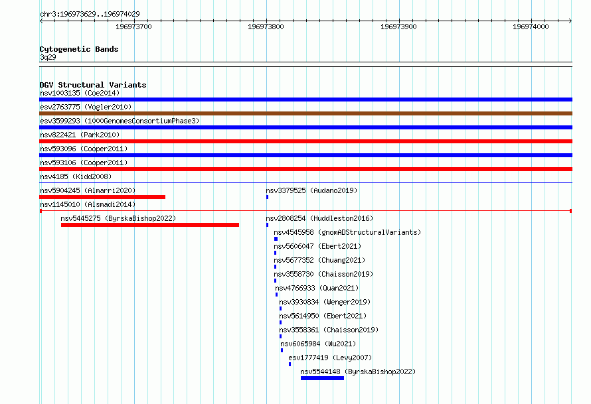
Task: Open nsv5445275 (ByrskaBishop2022) label
Action: pos(118,218)
